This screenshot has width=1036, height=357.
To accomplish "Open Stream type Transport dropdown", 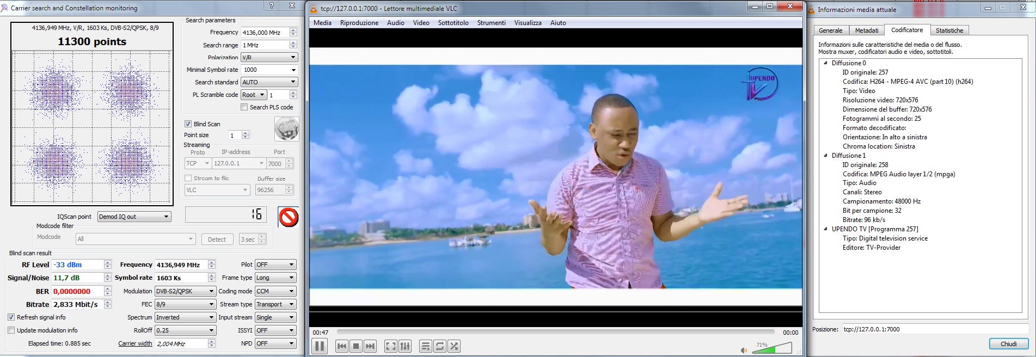I will pos(275,304).
